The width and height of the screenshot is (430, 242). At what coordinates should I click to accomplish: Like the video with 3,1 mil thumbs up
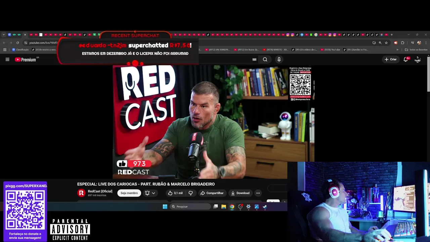(x=175, y=193)
